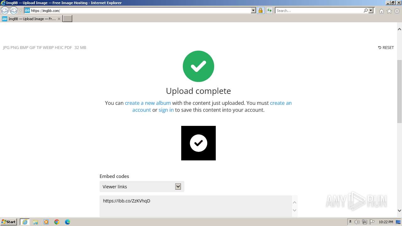Close the ImgBB browser tab

click(59, 19)
